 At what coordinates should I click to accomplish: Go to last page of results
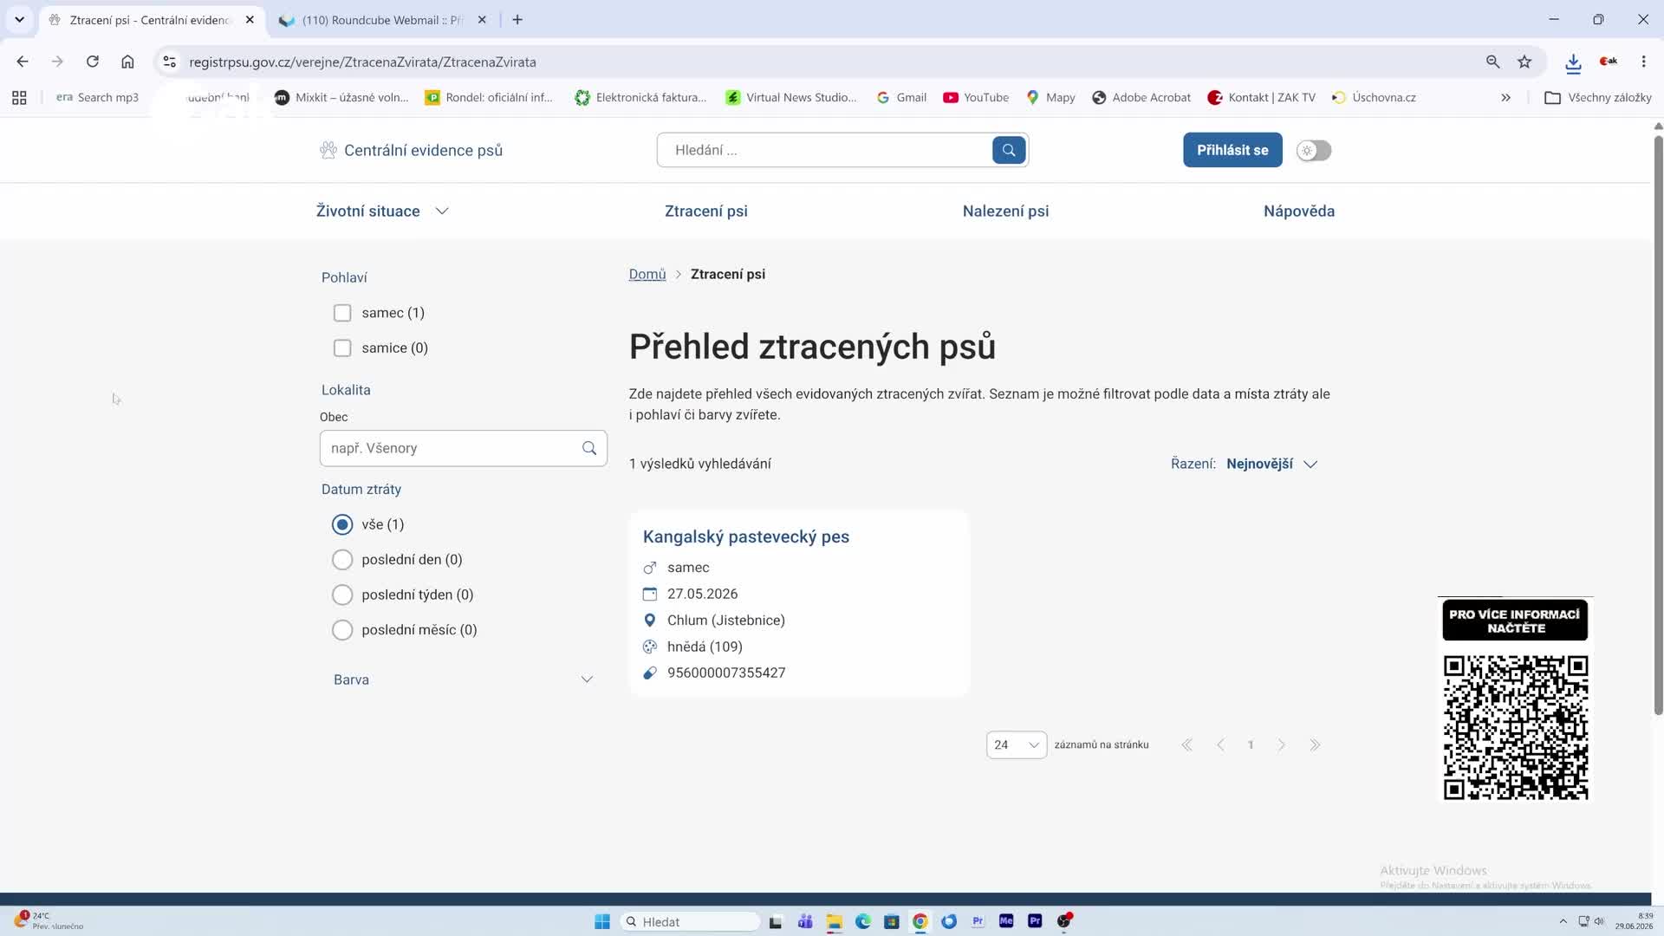1315,745
